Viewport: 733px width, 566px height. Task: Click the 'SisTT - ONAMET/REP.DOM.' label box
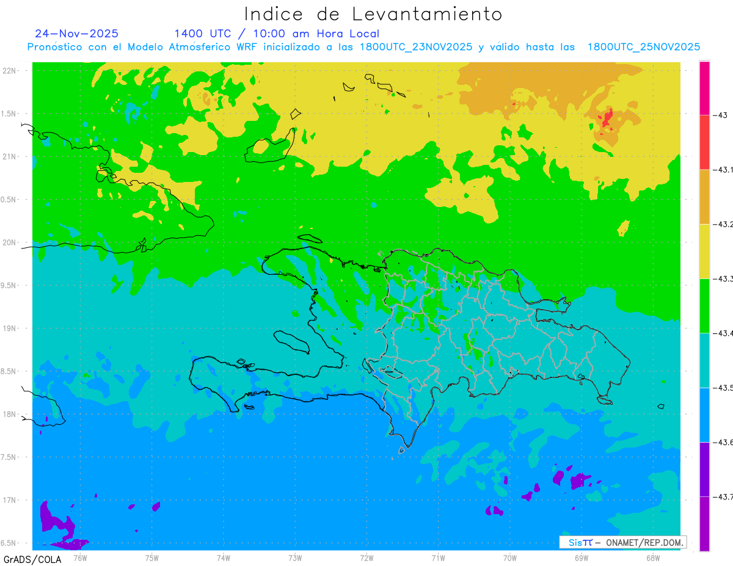pos(622,542)
